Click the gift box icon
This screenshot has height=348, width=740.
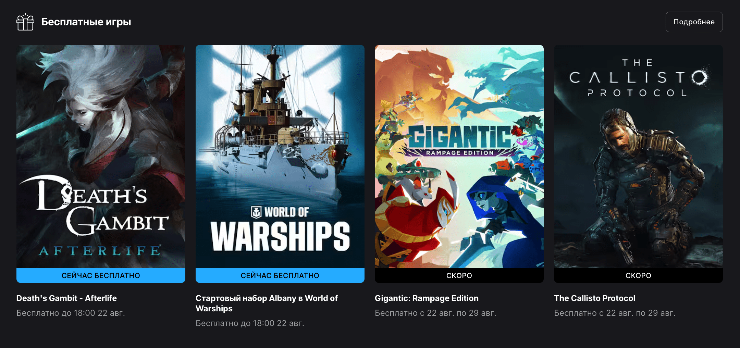[x=25, y=22]
